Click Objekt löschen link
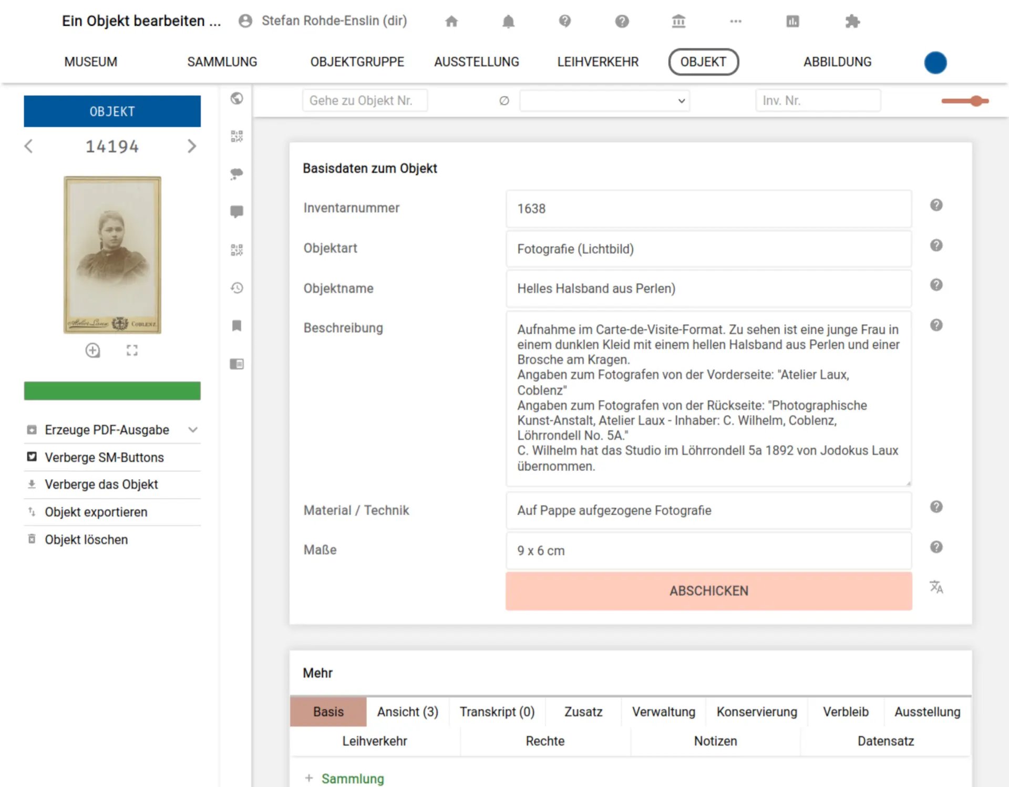Viewport: 1009px width, 787px height. click(x=86, y=540)
